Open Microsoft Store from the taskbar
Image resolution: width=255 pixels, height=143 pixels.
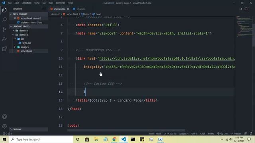(87, 139)
